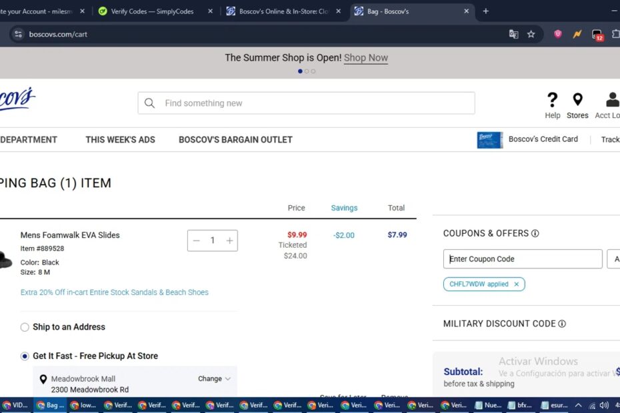Remove applied coupon CHFL7WDW

[x=516, y=284]
